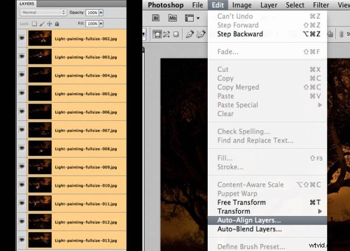Click the lock image pixels brush icon
350x251 pixels.
pyautogui.click(x=40, y=23)
